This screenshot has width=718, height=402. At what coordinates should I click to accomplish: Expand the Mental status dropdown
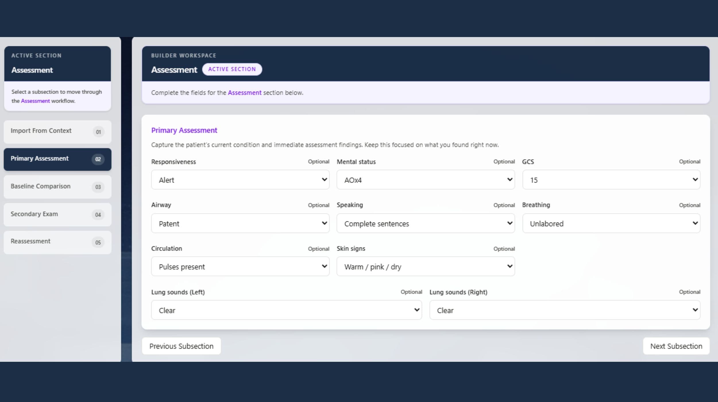pos(426,180)
